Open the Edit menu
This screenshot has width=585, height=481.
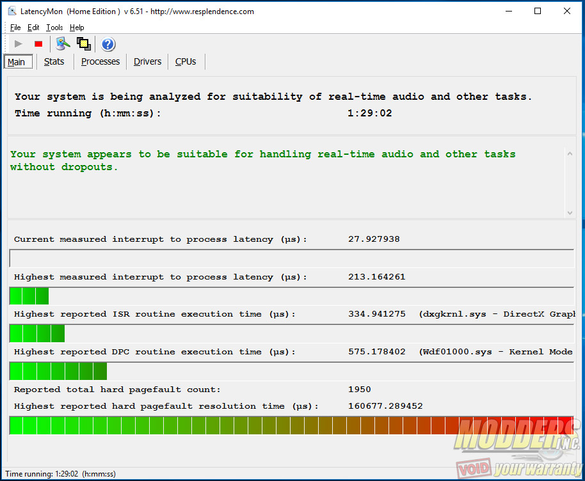pos(33,28)
